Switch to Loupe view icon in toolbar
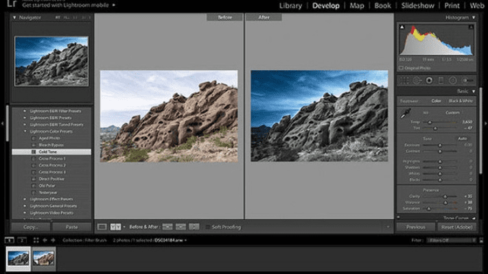488x274 pixels. coord(102,226)
